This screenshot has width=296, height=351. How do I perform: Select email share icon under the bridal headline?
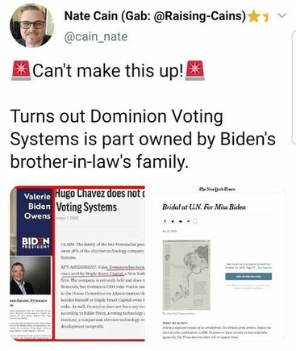point(181,221)
